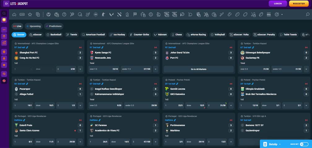
Task: Select the cricket bat icon in sports bar
Action: [222, 15]
